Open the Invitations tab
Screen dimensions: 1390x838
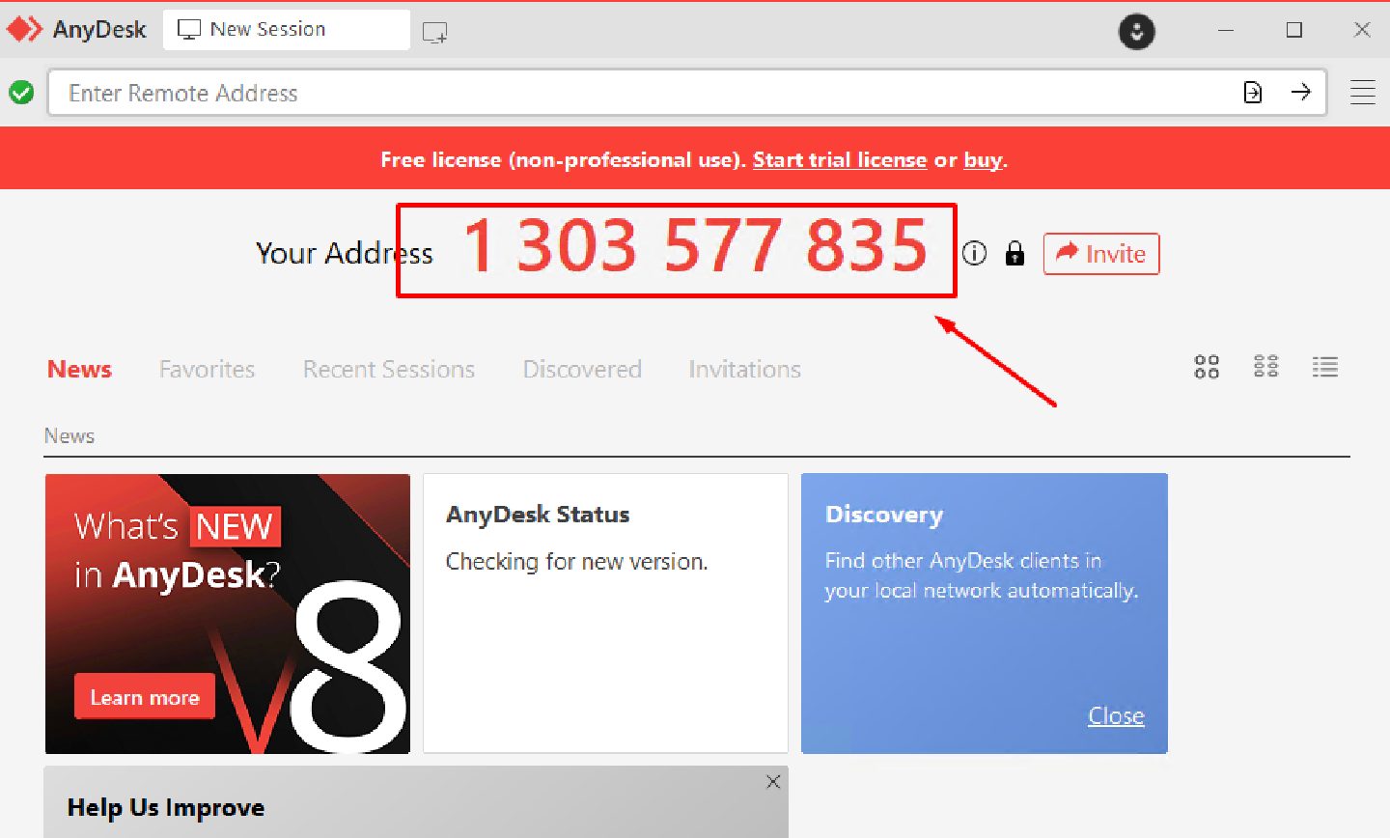coord(744,369)
